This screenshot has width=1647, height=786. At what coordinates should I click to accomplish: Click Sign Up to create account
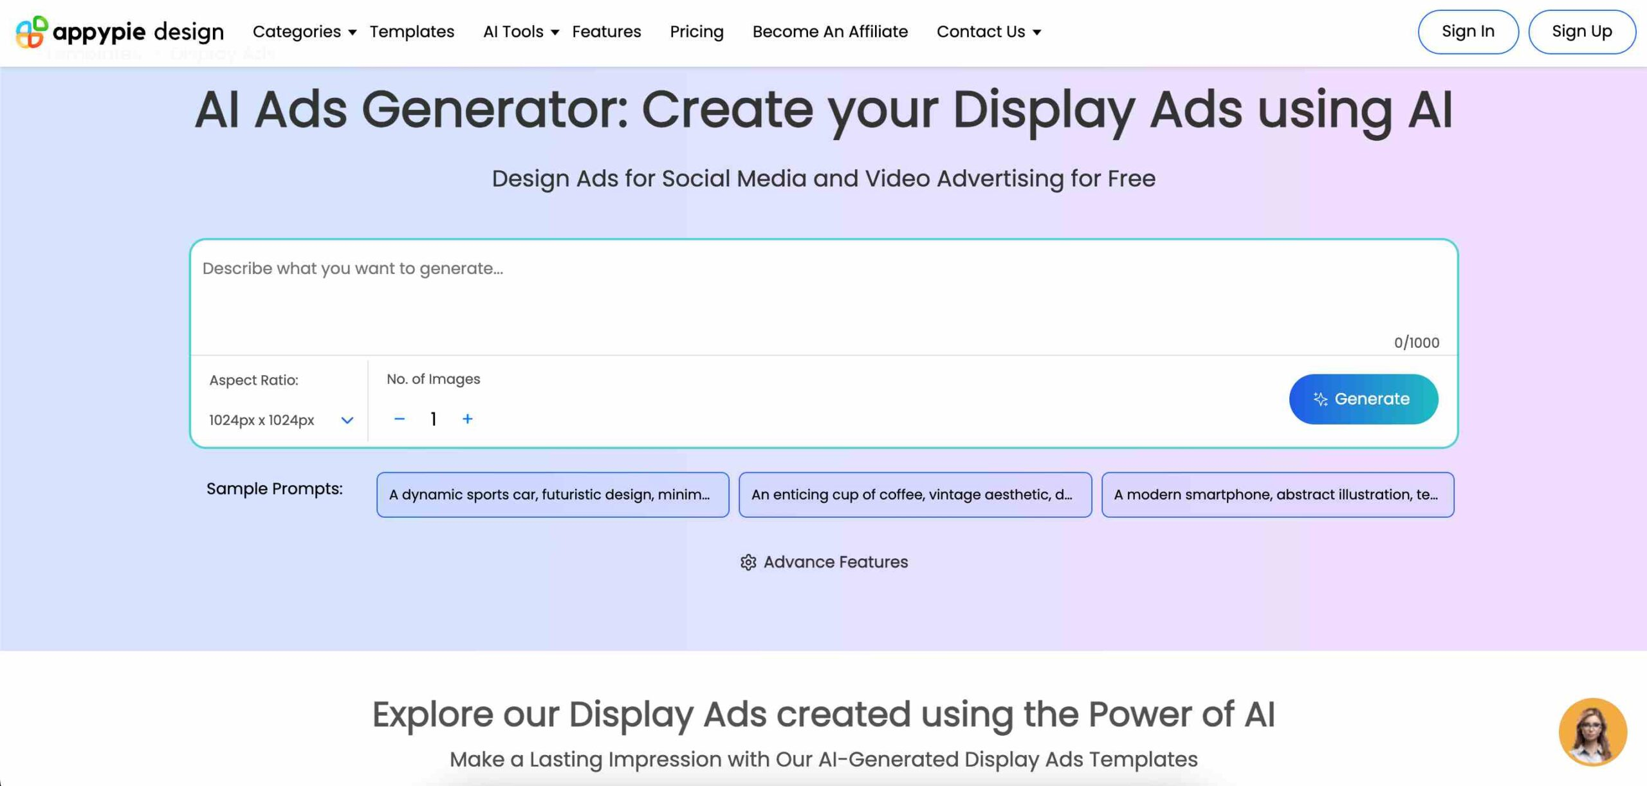(1581, 32)
